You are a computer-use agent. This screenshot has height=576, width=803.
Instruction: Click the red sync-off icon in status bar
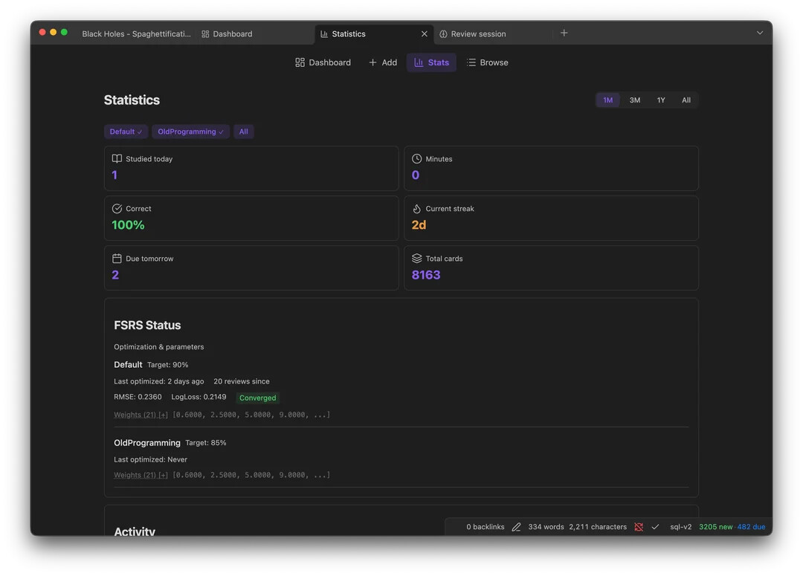(639, 527)
